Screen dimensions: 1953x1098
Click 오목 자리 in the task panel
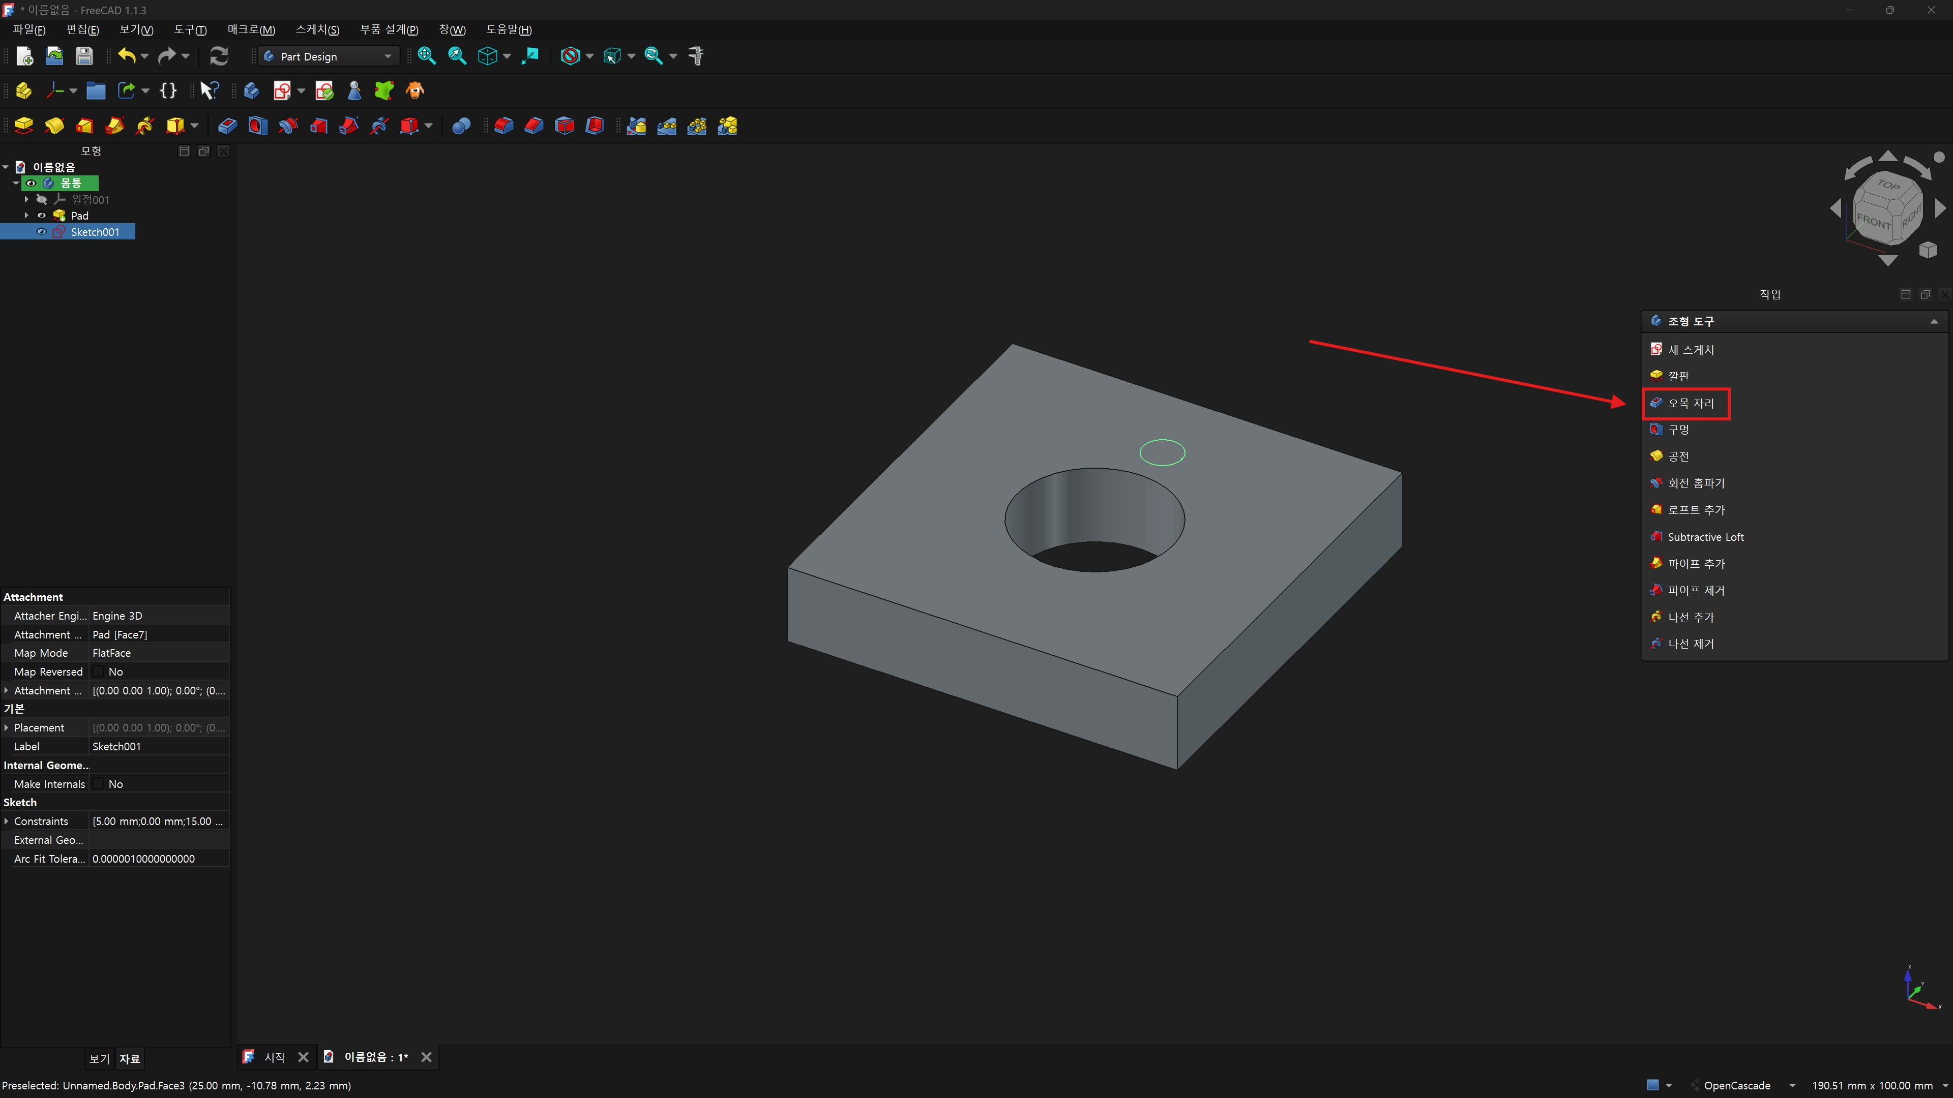coord(1691,403)
